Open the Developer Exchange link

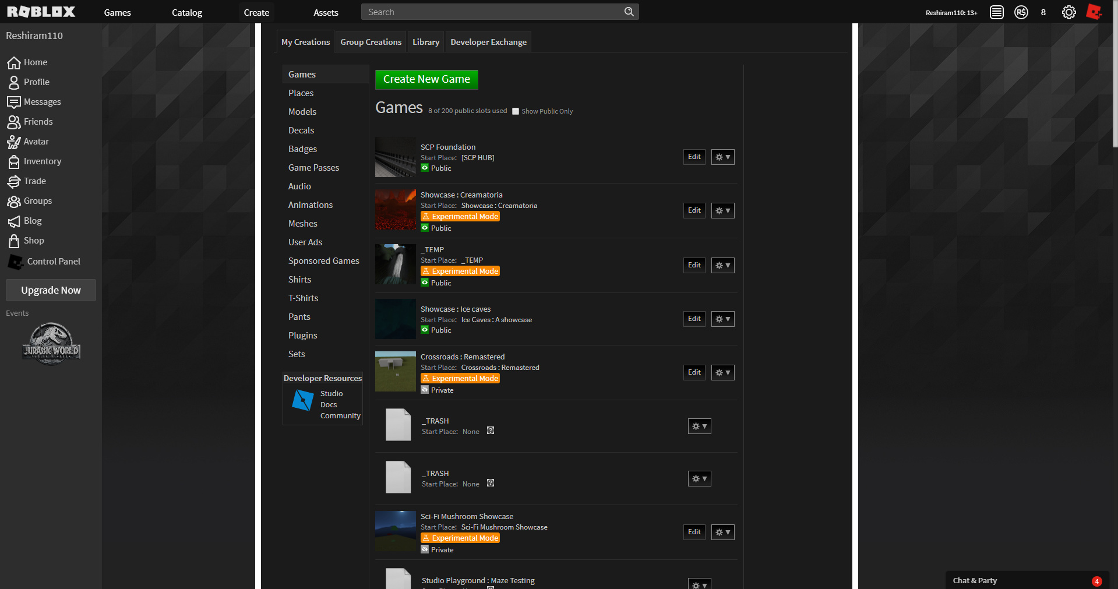[488, 41]
